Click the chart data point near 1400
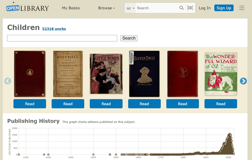Image resolution: width=252 pixels, height=160 pixels. pos(93,155)
